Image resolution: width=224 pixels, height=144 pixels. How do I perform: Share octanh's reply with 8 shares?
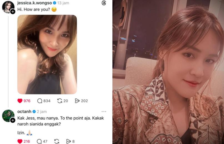point(69,141)
